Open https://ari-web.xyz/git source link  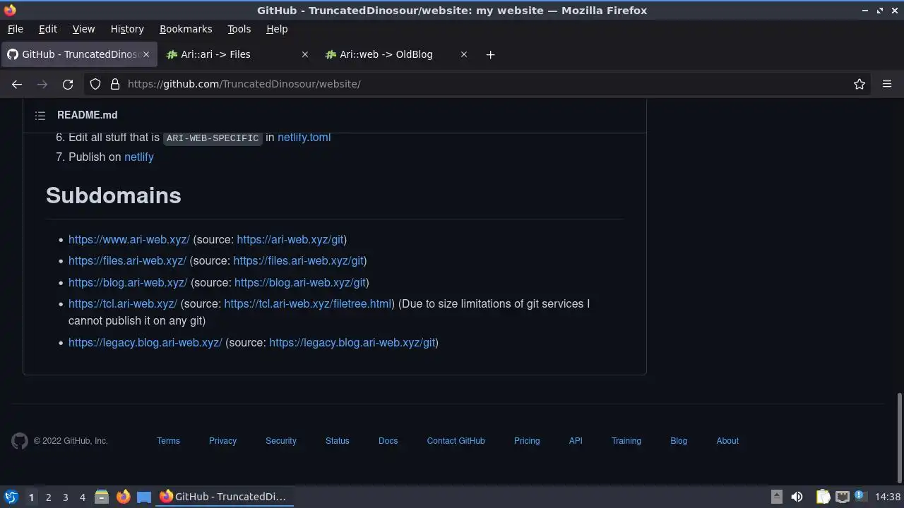click(290, 239)
